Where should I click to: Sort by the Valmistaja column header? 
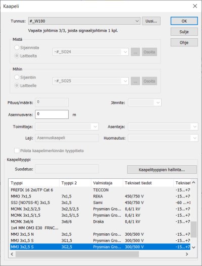(x=107, y=183)
